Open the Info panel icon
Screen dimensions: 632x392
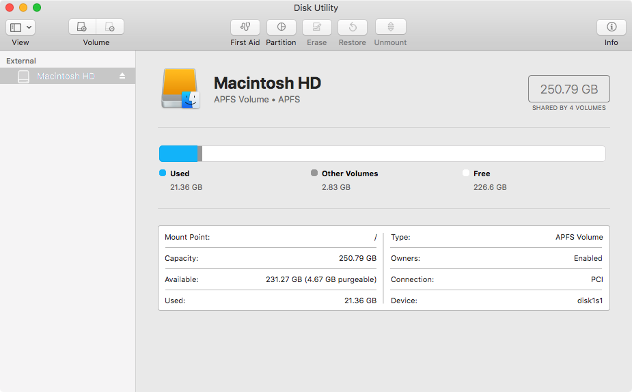point(612,27)
